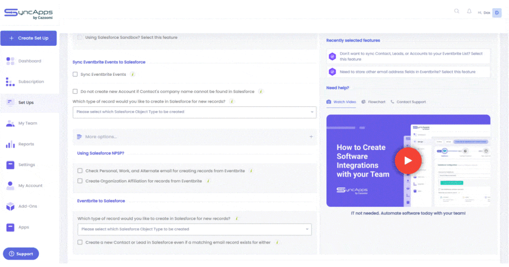509x267 pixels.
Task: Click Create Set Up button
Action: tap(29, 38)
